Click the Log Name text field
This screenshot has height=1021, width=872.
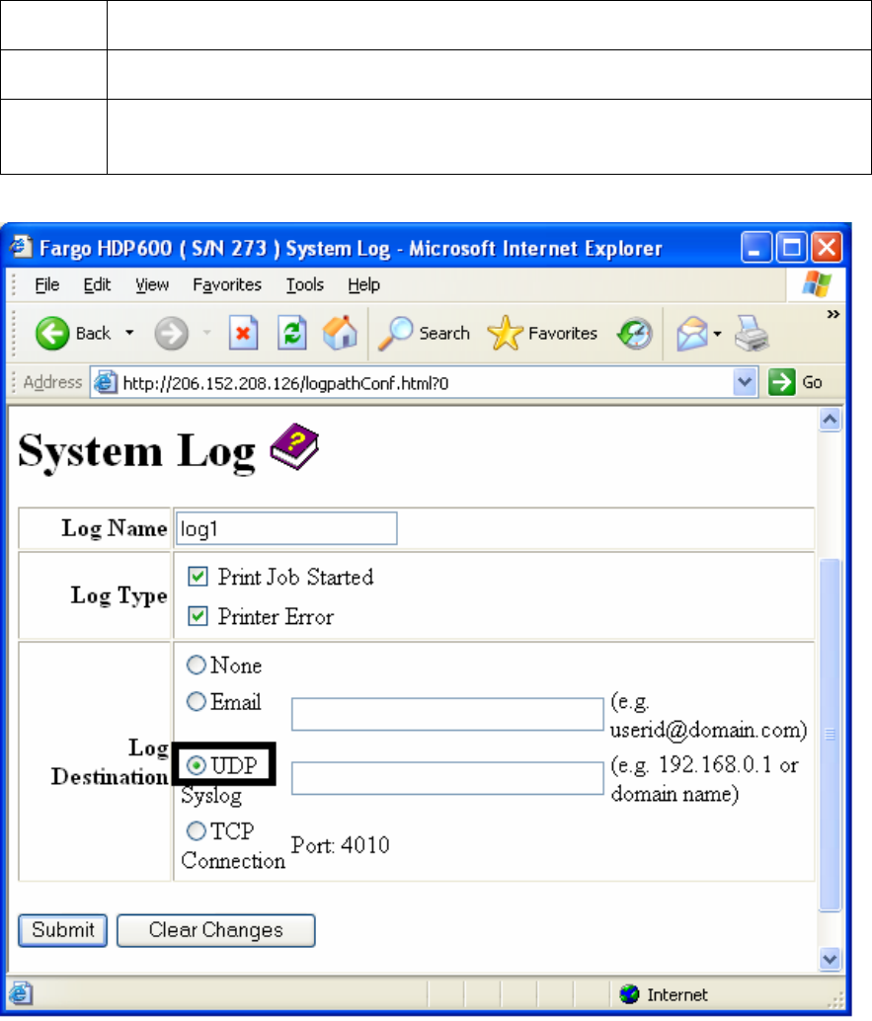[x=285, y=528]
